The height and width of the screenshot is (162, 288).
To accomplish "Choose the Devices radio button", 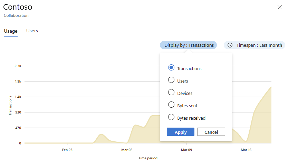I will pyautogui.click(x=171, y=93).
